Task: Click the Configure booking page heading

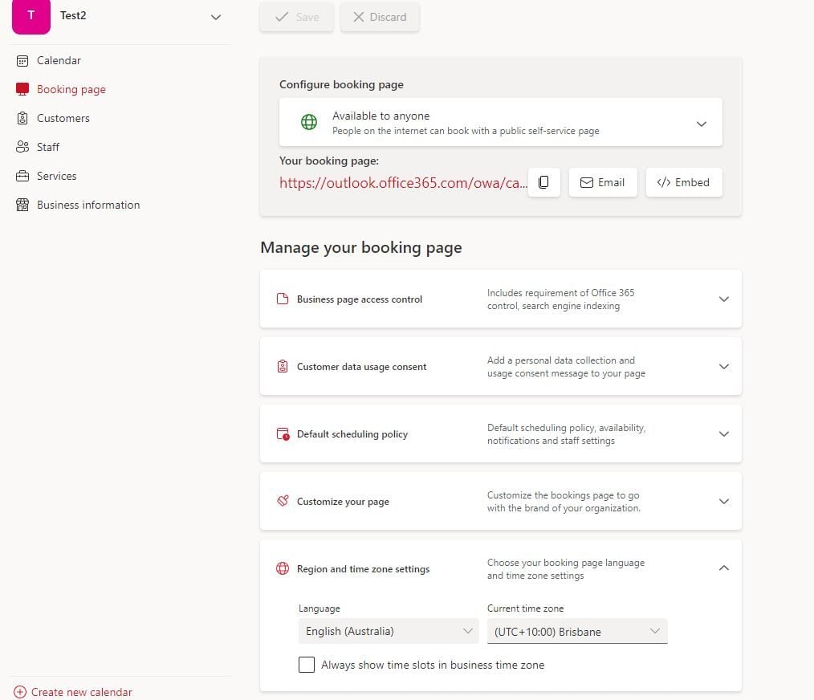Action: (x=341, y=84)
